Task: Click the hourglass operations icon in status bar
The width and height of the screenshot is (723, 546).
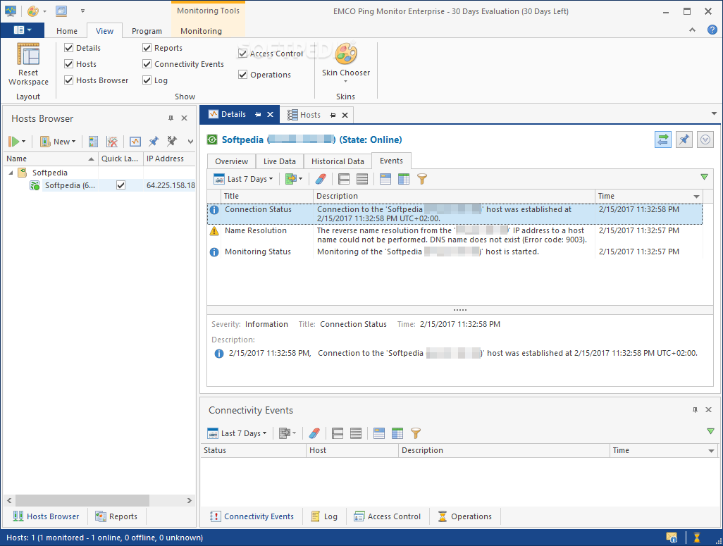Action: [697, 538]
